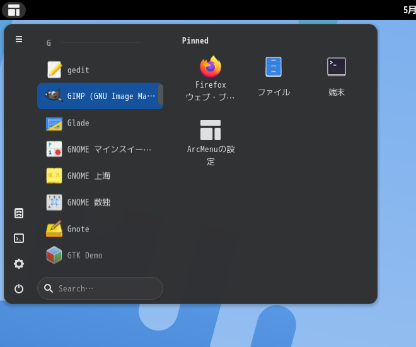Click the file cabinet shortcut in sidebar
The height and width of the screenshot is (347, 416).
pyautogui.click(x=19, y=213)
